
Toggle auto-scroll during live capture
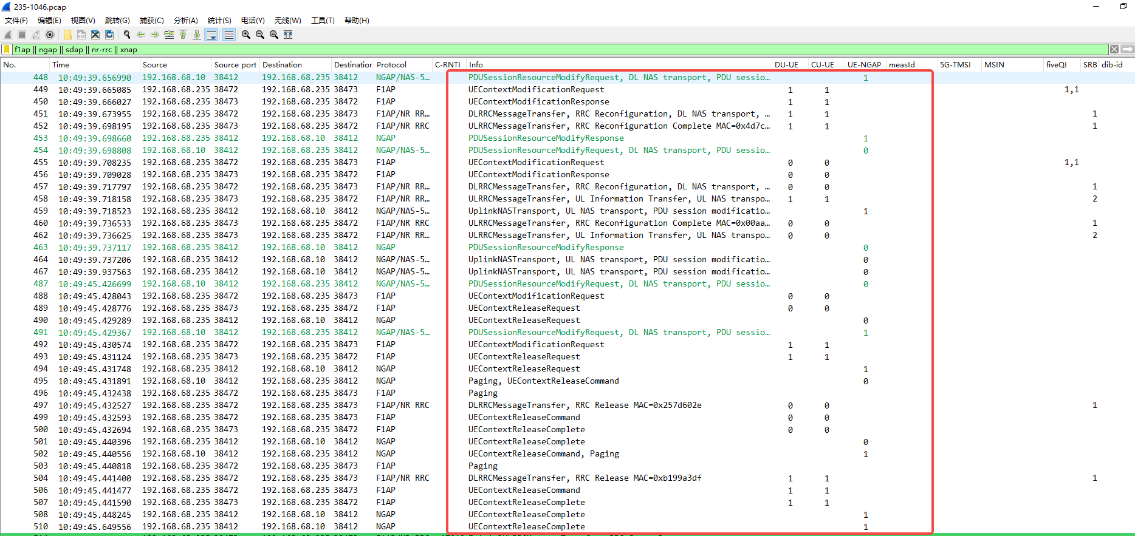coord(211,35)
